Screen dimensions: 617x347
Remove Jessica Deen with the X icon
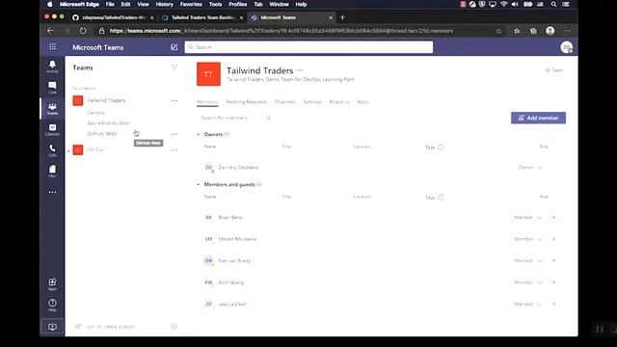coord(553,304)
